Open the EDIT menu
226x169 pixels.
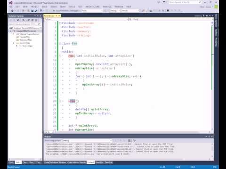17,7
